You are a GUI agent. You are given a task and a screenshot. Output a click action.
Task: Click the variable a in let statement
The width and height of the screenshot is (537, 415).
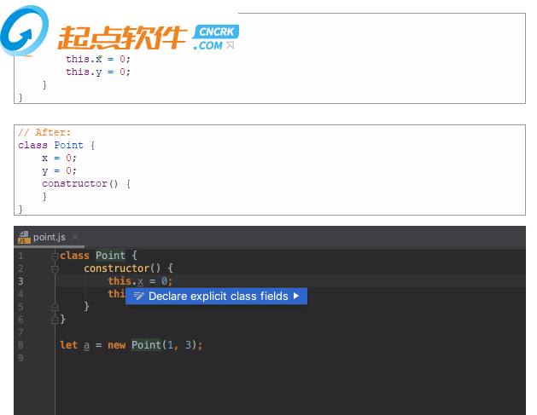86,345
